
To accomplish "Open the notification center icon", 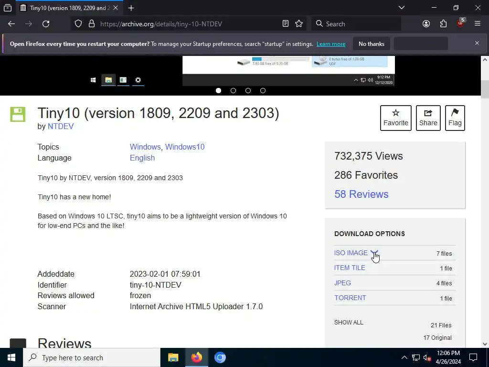I will point(473,357).
